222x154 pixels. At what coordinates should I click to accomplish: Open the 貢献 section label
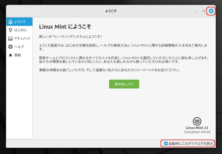[x=18, y=55]
